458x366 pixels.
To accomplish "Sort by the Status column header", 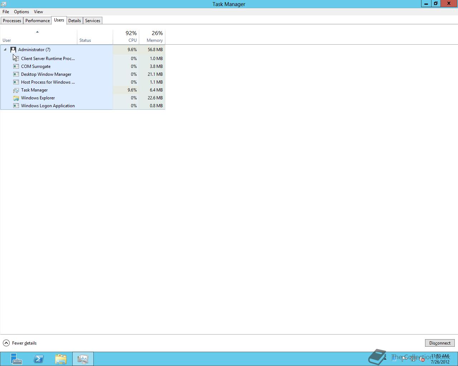I will (x=95, y=37).
